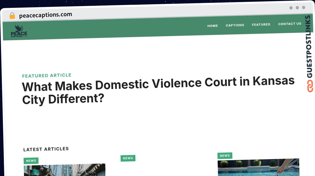Screen dimensions: 315x176
Task: Open the swimming pool article thumbnail
Action: coord(259,167)
